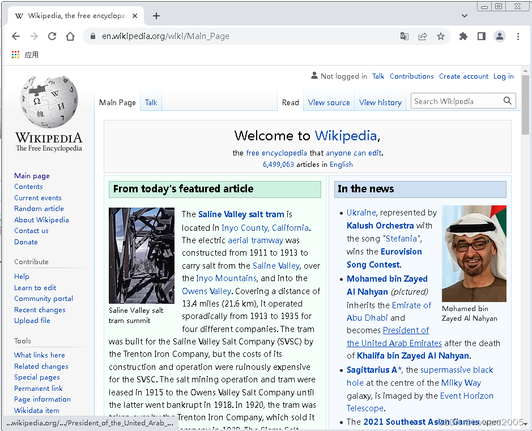Click the page vertical scrollbar thumb
The image size is (532, 431).
coord(525,105)
